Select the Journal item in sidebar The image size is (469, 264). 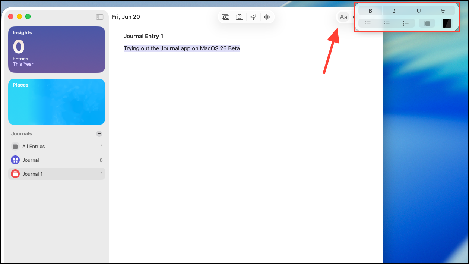[57, 160]
